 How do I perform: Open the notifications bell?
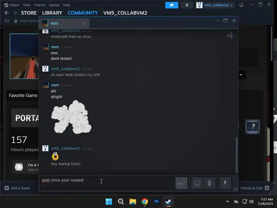[x=187, y=5]
